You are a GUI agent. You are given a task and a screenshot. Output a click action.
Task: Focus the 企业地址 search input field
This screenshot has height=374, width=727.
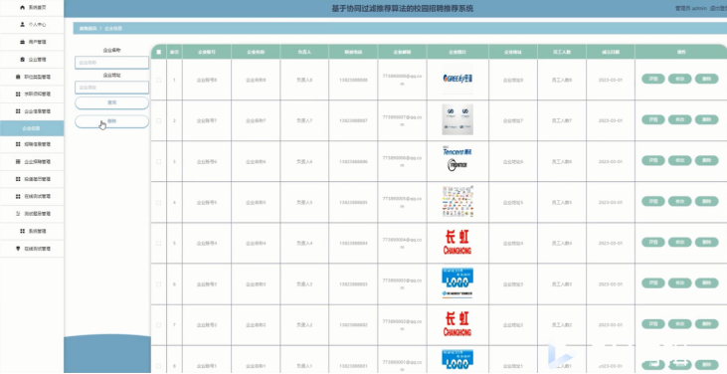pyautogui.click(x=111, y=88)
